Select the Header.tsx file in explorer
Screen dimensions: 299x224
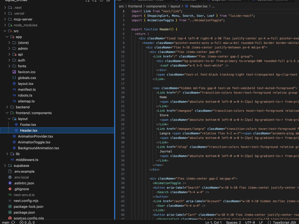[57, 131]
